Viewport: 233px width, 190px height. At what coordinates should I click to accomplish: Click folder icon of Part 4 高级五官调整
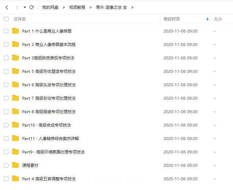tap(15, 179)
